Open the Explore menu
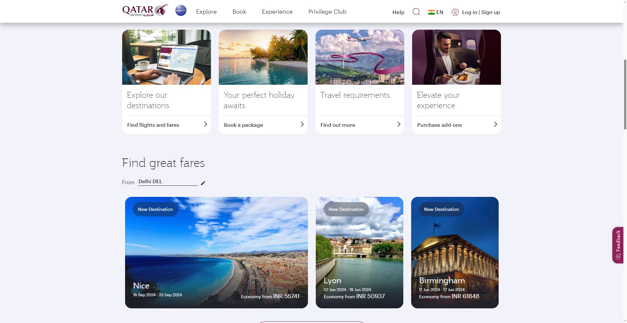Image resolution: width=627 pixels, height=323 pixels. [x=206, y=12]
